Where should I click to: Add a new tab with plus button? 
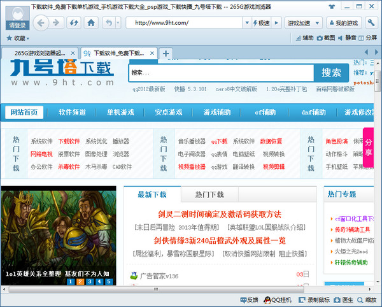tap(166, 54)
